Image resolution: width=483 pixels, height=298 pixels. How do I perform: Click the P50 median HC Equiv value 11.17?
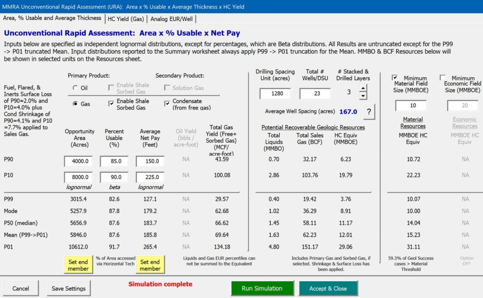click(346, 223)
